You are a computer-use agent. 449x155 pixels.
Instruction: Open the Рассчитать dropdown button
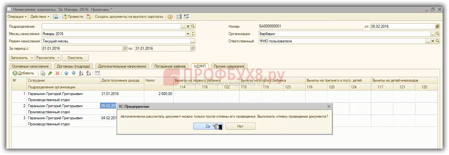[48, 58]
